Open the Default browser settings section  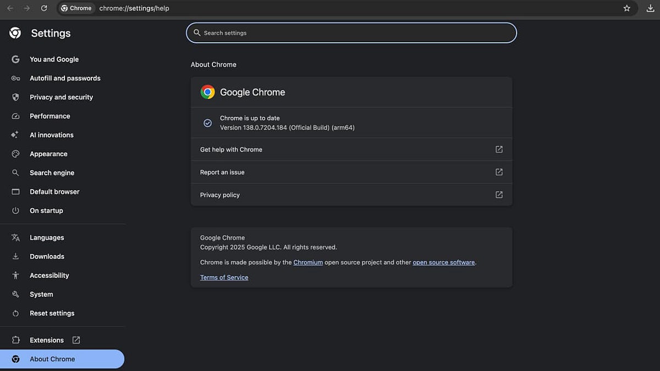click(x=54, y=191)
